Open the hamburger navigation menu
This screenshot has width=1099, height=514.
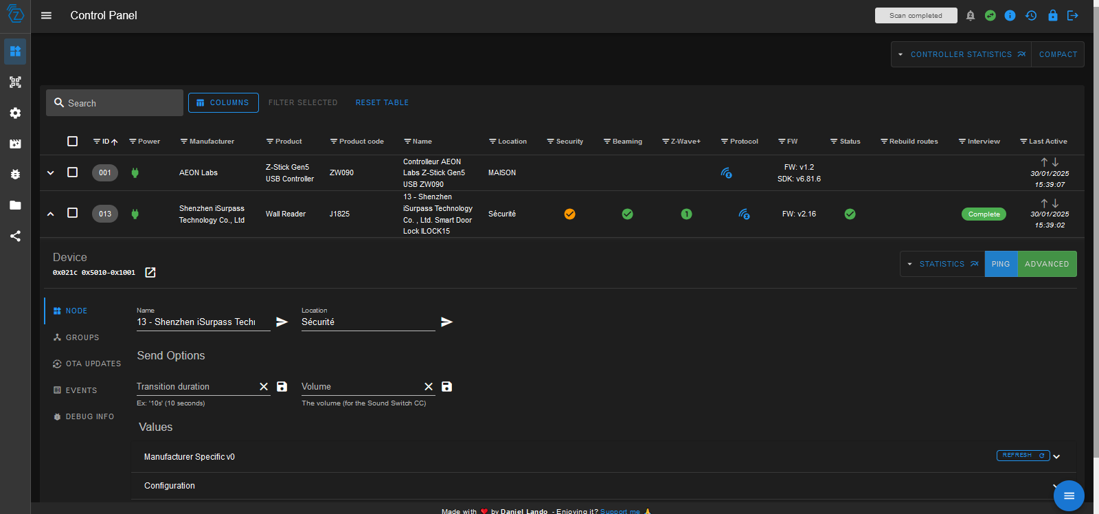tap(46, 15)
